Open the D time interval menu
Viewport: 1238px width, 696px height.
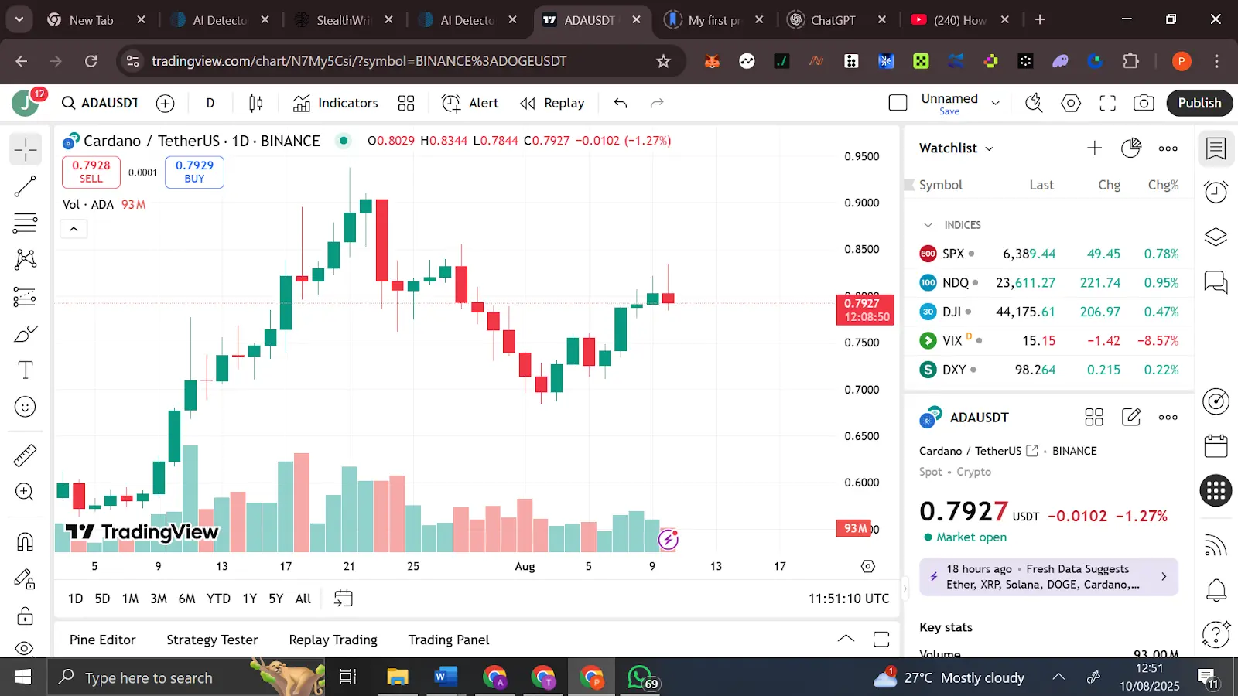coord(210,103)
